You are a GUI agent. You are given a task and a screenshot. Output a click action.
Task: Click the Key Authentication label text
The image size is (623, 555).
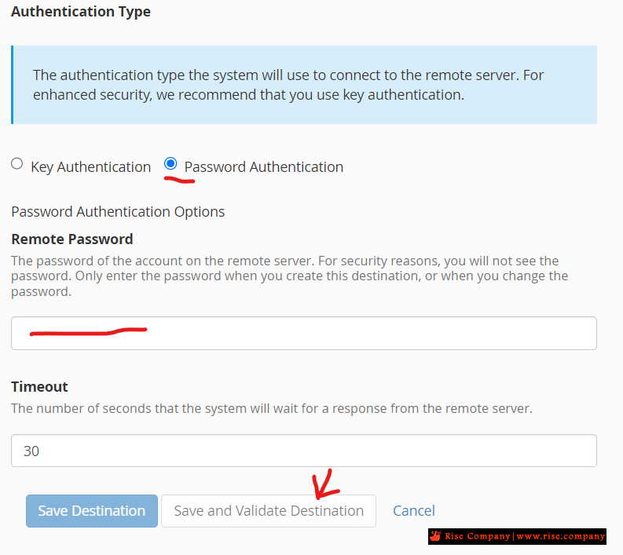coord(90,166)
